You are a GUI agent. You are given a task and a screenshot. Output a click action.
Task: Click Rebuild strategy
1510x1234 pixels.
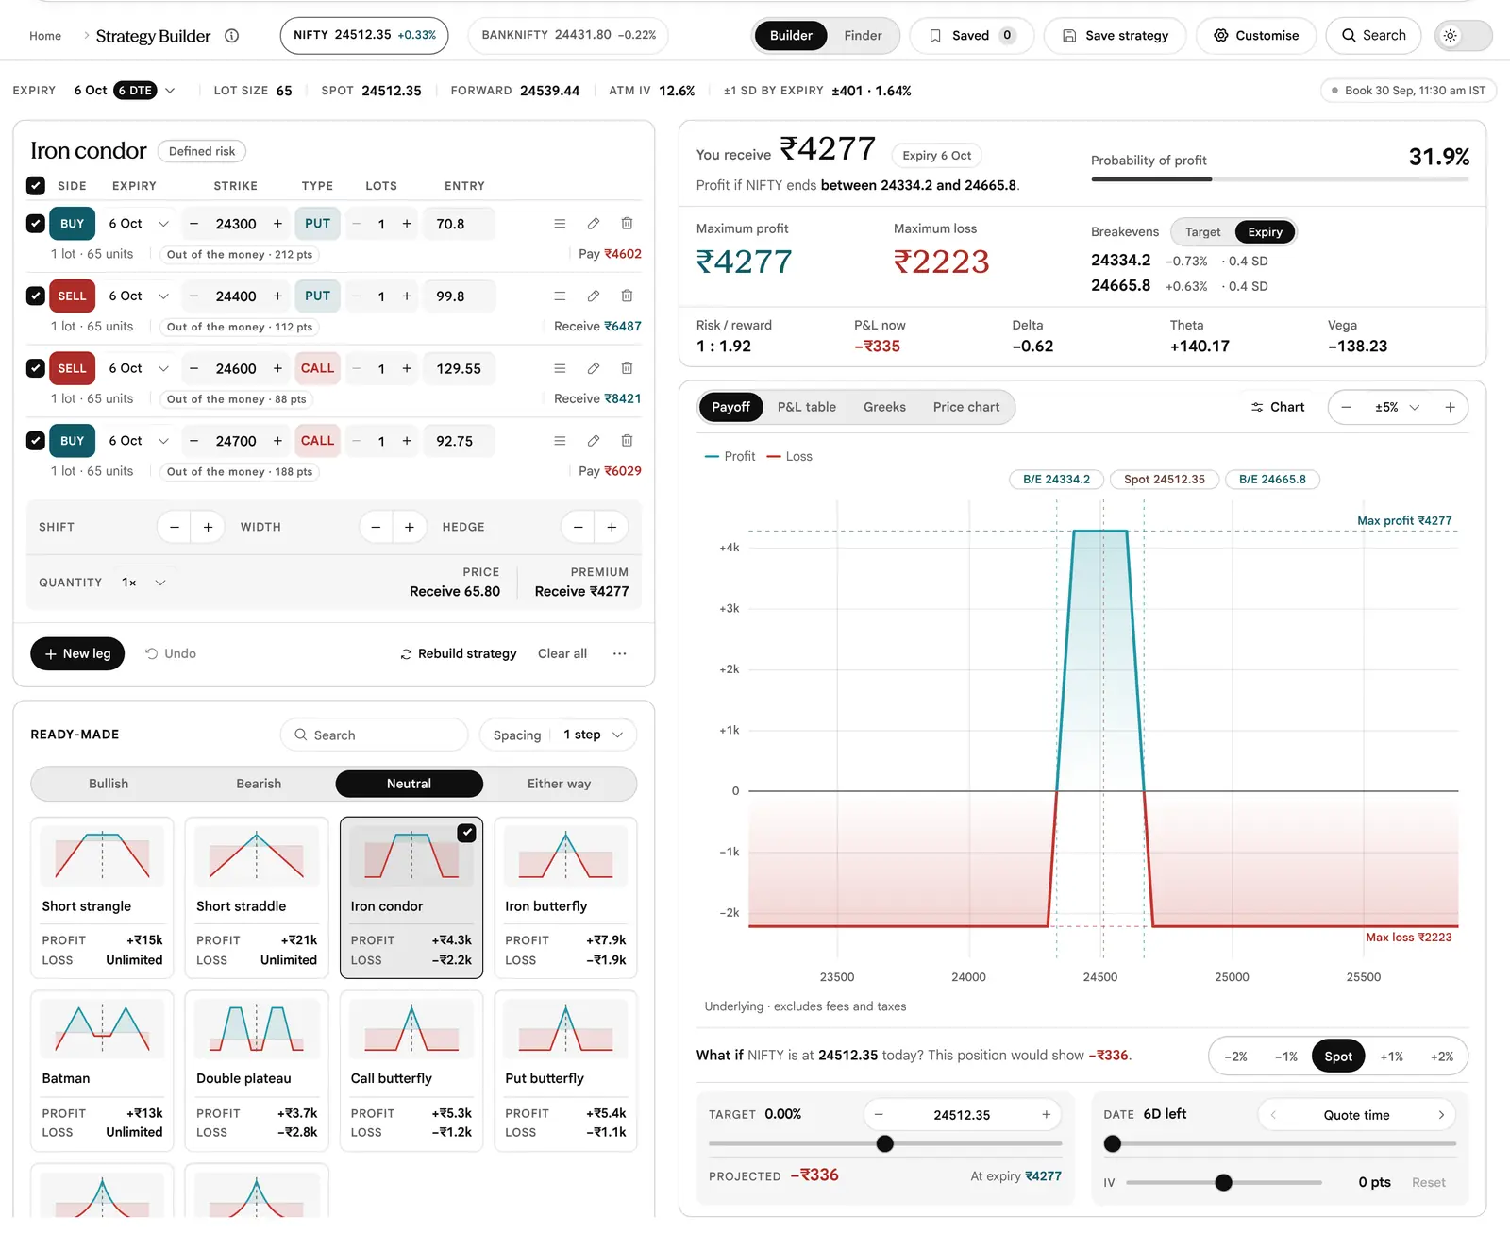458,653
